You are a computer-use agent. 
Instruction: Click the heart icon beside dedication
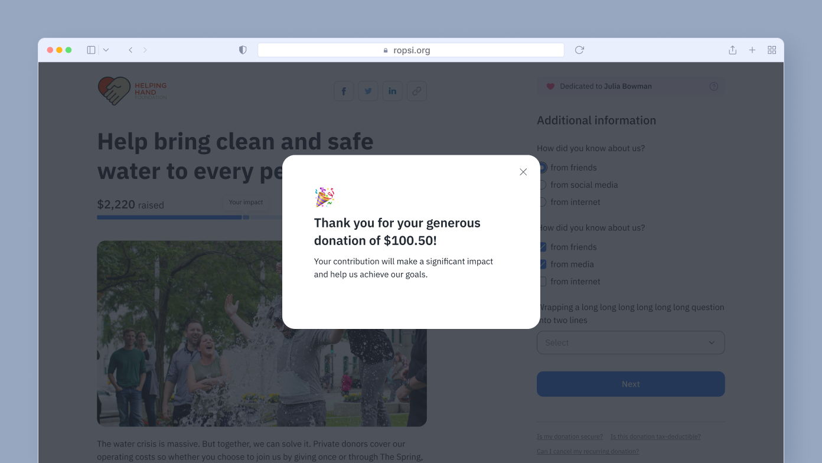(x=550, y=86)
